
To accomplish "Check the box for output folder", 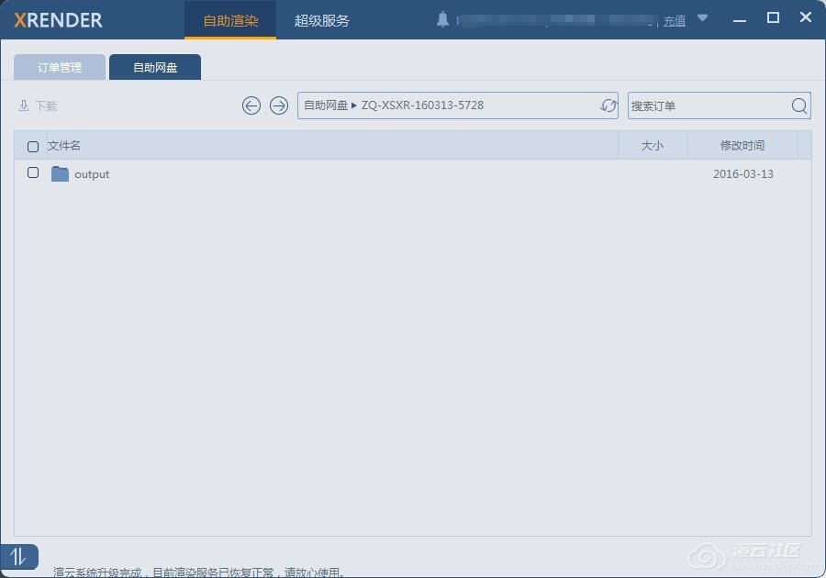I will click(33, 172).
